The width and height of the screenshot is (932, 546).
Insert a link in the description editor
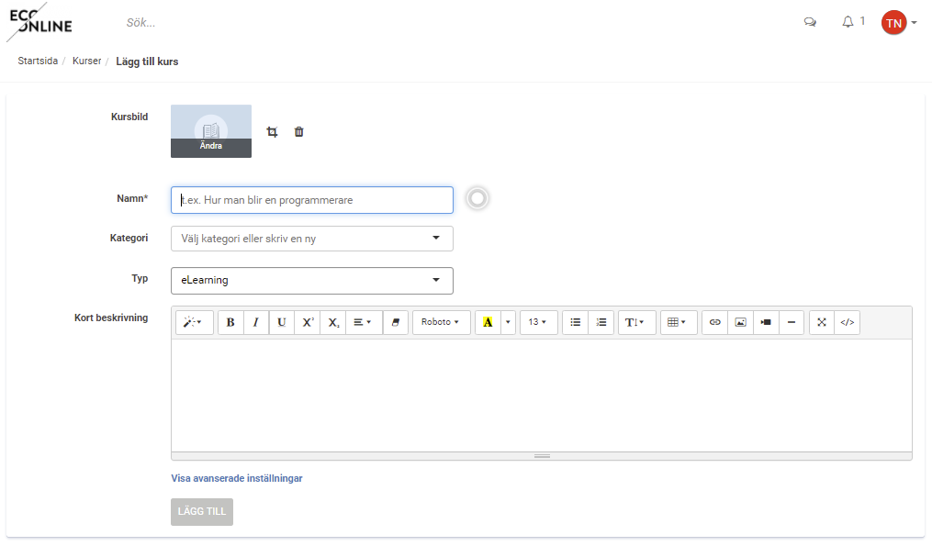tap(714, 322)
